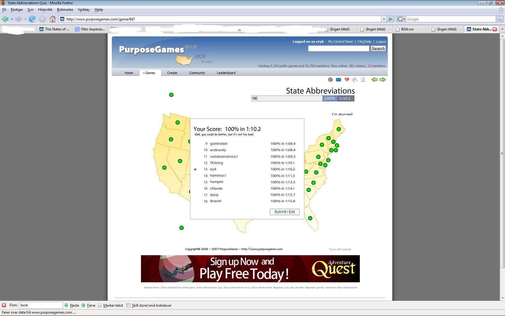Image resolution: width=505 pixels, height=316 pixels.
Task: Close the find bar with red X
Action: 4,305
